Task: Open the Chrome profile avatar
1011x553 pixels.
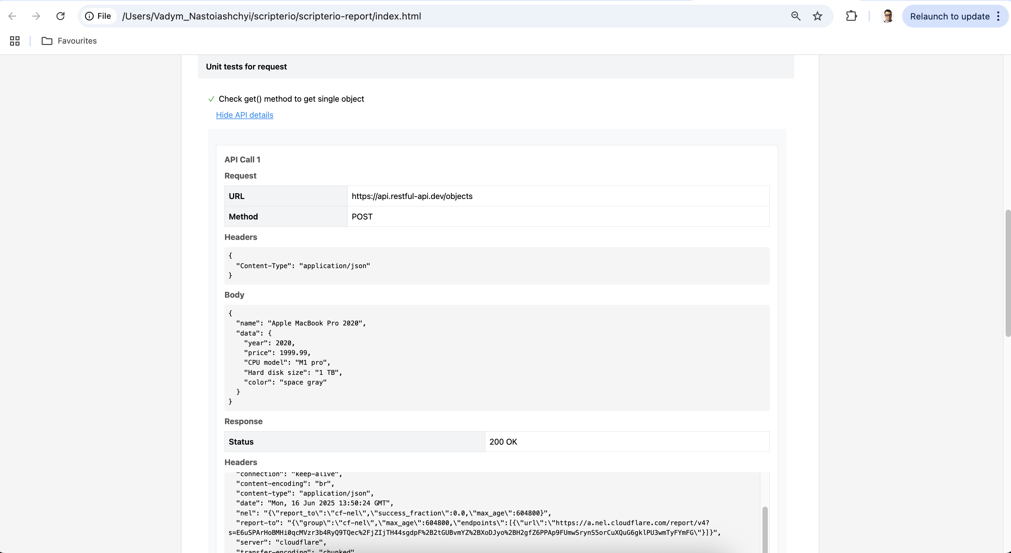Action: [x=887, y=16]
